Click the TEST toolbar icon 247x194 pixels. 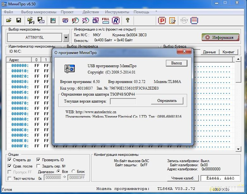pos(184,21)
